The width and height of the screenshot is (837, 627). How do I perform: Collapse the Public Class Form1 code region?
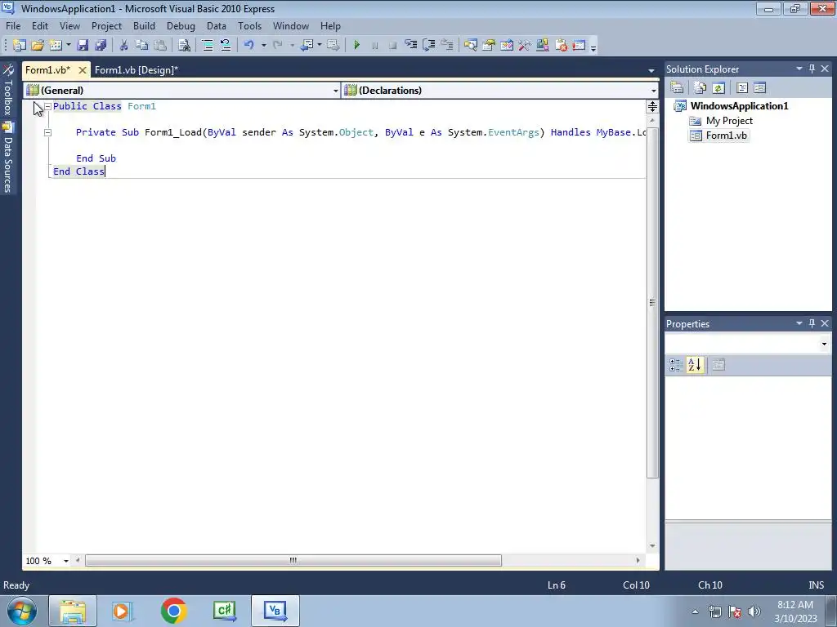coord(47,106)
